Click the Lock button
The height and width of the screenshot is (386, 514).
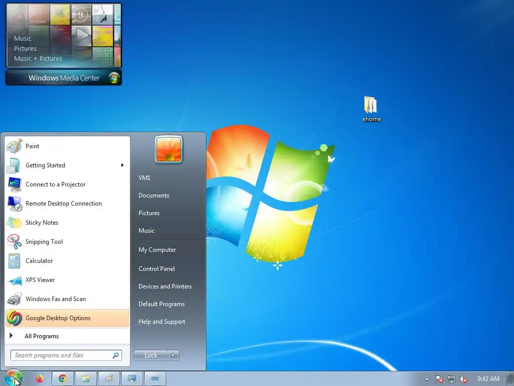click(x=151, y=355)
